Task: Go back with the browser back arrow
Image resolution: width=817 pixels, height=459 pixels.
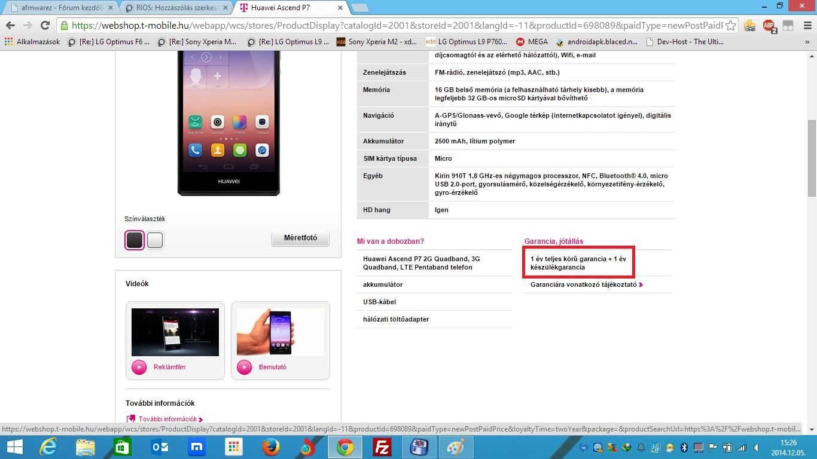Action: click(11, 26)
